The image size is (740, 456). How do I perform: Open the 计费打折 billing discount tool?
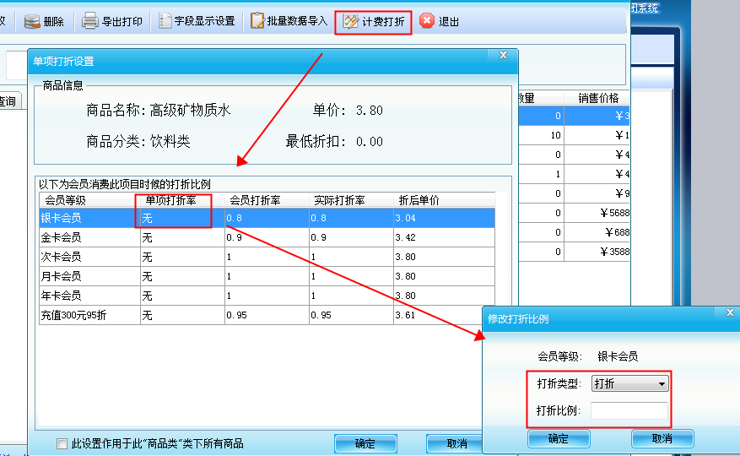pos(373,22)
